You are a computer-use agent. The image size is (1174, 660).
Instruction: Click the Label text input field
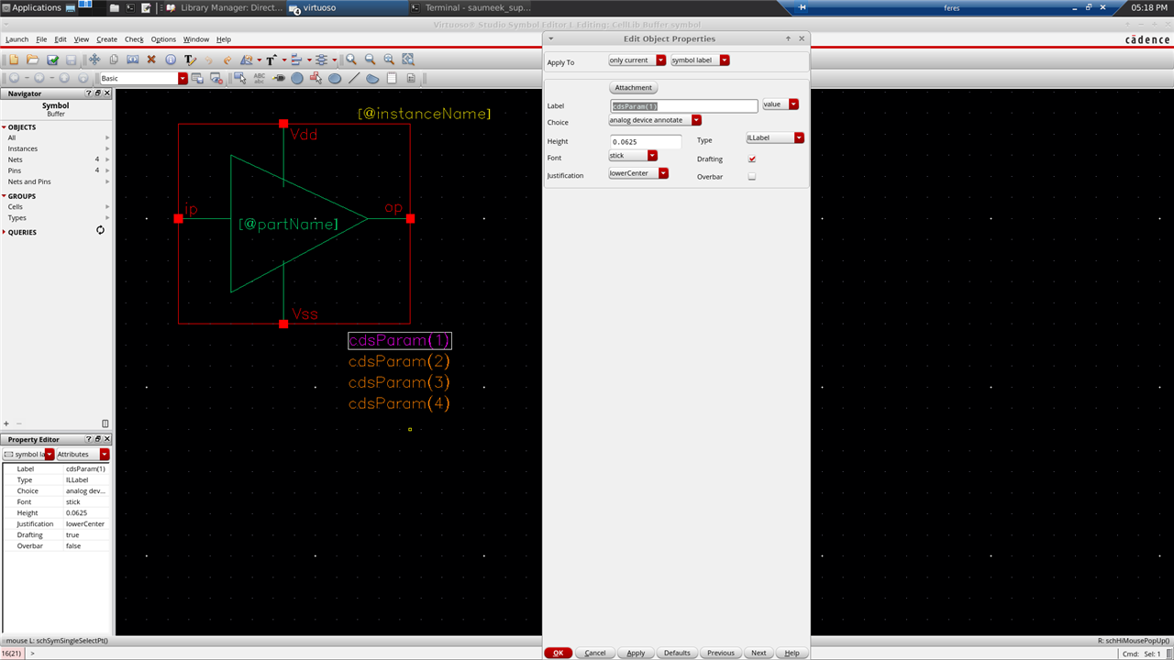coord(684,106)
